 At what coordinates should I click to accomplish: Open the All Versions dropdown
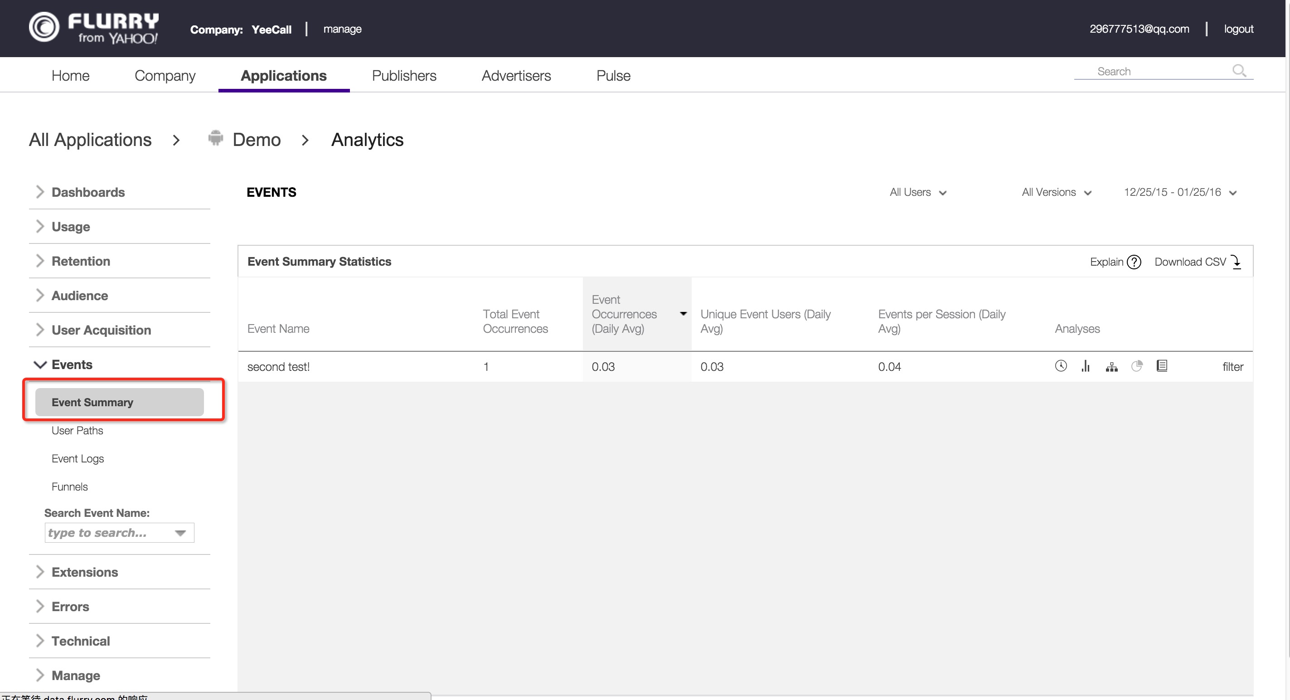(1057, 192)
